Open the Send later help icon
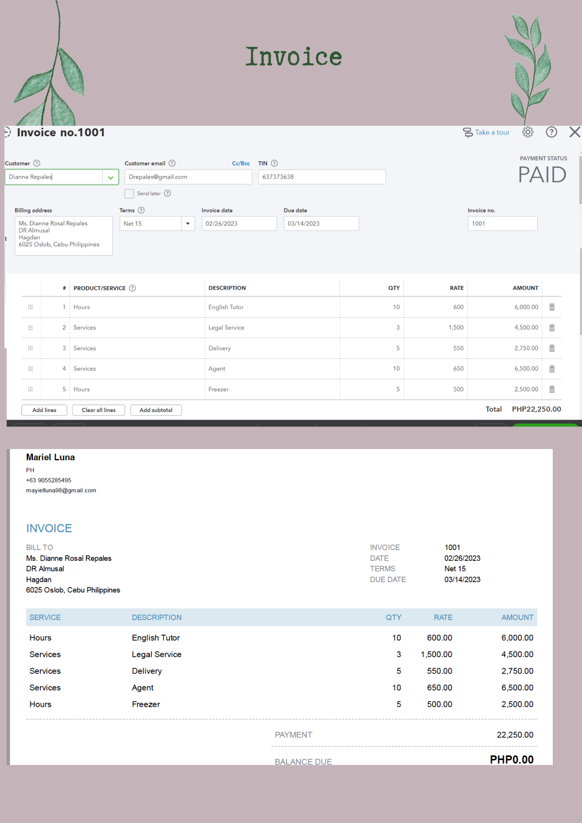Image resolution: width=582 pixels, height=823 pixels. tap(168, 194)
